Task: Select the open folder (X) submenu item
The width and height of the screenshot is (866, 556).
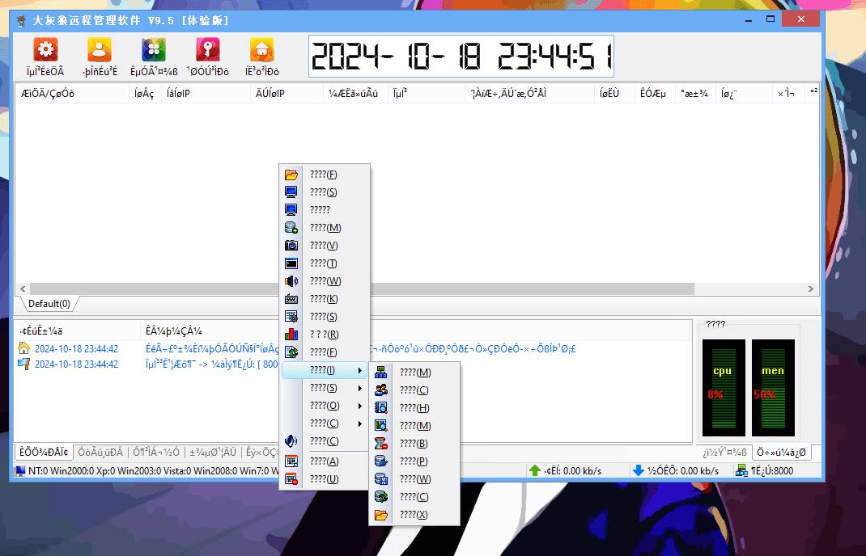Action: 414,515
